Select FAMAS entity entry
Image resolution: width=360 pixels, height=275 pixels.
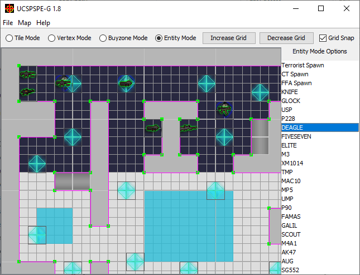coord(320,217)
